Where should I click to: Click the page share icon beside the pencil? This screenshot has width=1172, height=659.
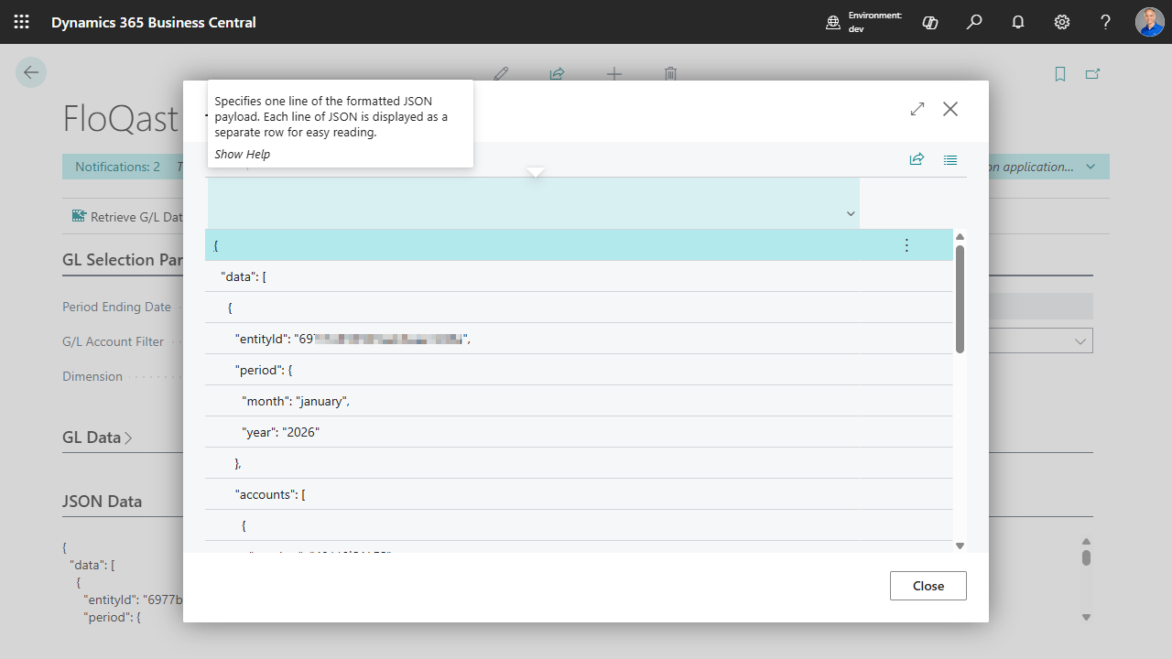point(557,74)
